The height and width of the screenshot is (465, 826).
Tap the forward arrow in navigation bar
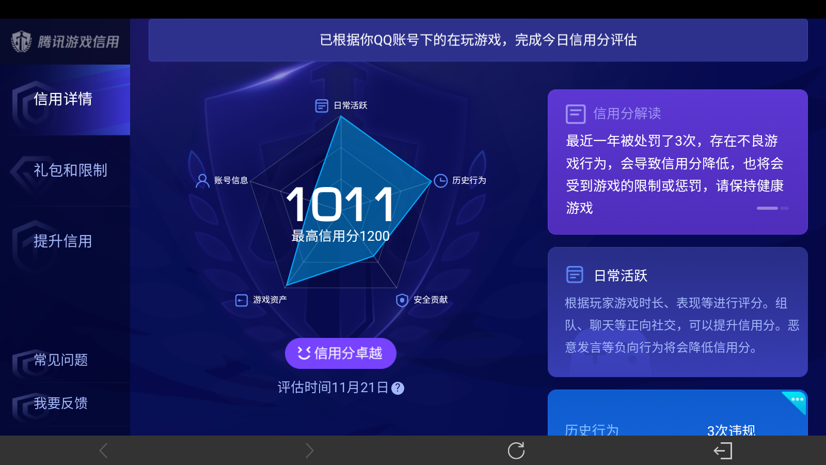(309, 450)
